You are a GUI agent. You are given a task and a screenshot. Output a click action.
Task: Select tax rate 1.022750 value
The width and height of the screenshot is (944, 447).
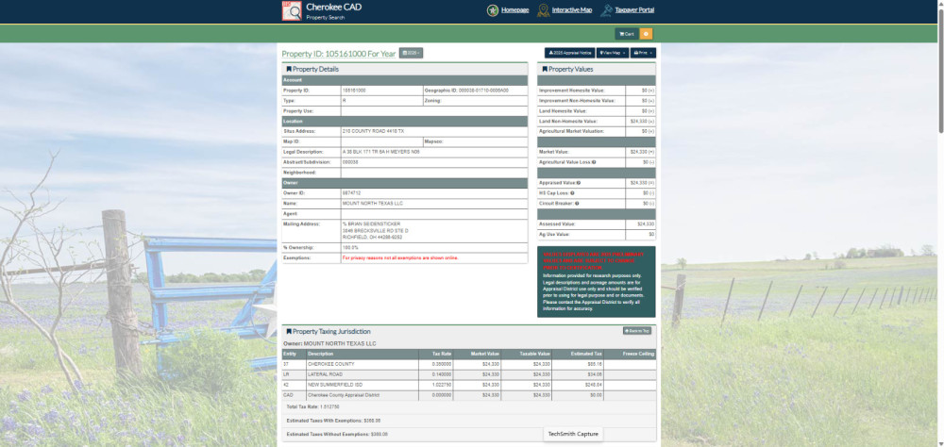pyautogui.click(x=442, y=385)
